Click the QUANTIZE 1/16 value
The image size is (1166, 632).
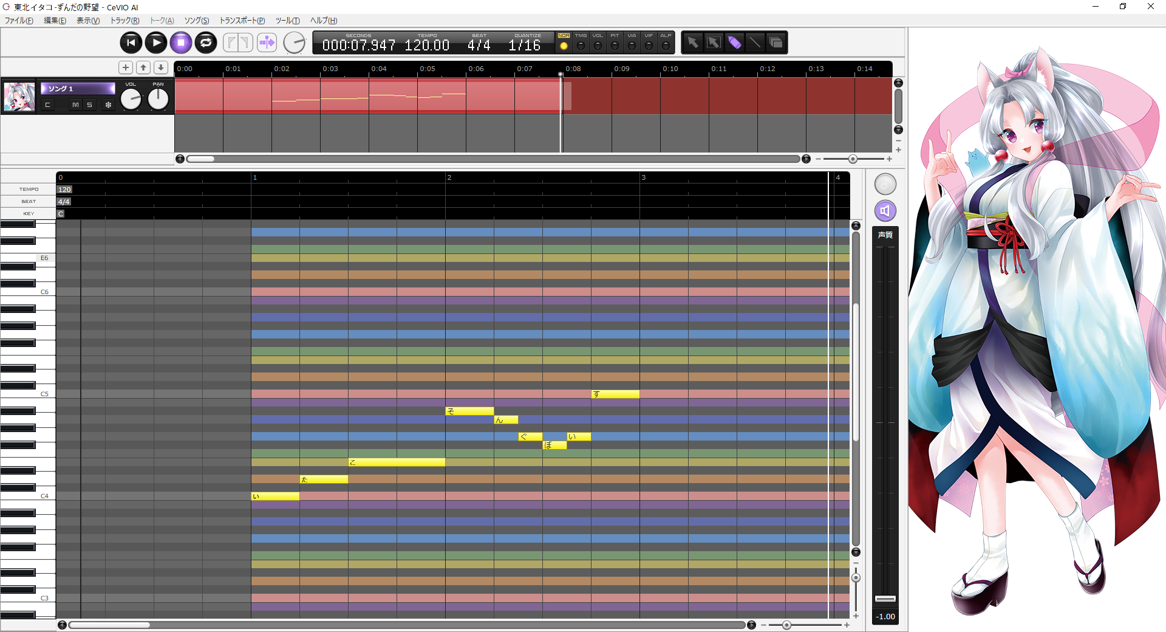[x=525, y=46]
